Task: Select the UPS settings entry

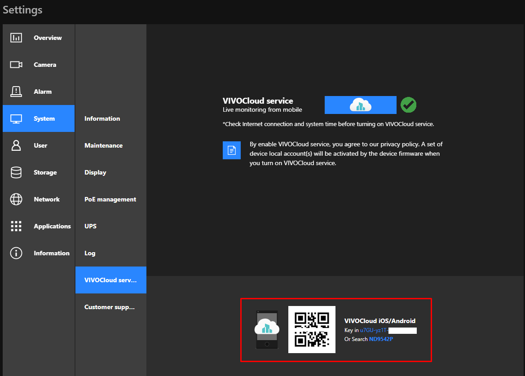Action: point(90,226)
